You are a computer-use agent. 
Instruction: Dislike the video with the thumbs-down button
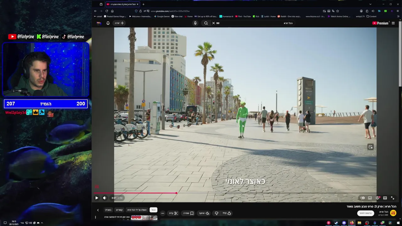click(216, 213)
